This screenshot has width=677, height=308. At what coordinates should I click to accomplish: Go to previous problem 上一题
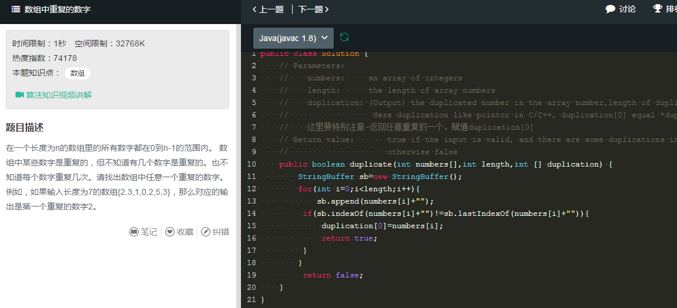(x=268, y=9)
